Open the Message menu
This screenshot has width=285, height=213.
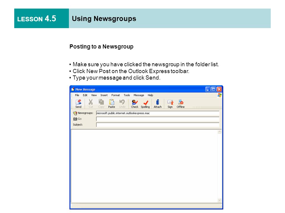coord(139,95)
